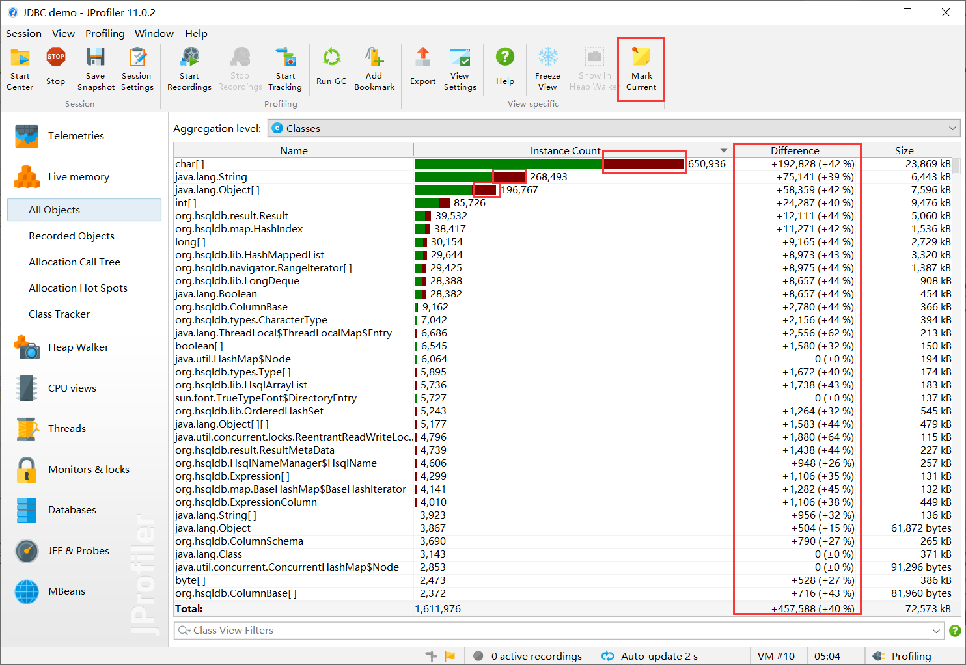Click the sort arrow on Instance Count column
Screen dimensions: 966x665
point(723,150)
